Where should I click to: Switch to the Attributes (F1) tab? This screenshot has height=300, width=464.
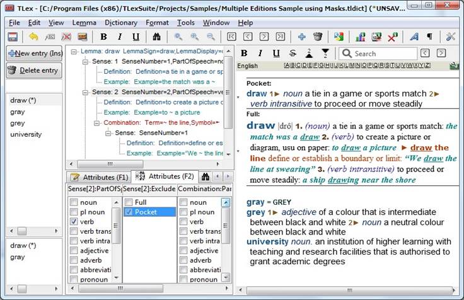tap(98, 177)
